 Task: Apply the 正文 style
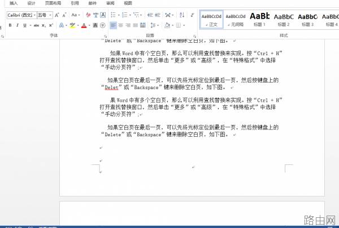211,20
